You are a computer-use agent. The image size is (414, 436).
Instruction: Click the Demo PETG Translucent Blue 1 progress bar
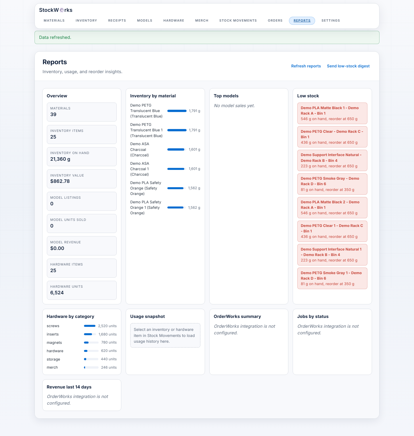177,130
